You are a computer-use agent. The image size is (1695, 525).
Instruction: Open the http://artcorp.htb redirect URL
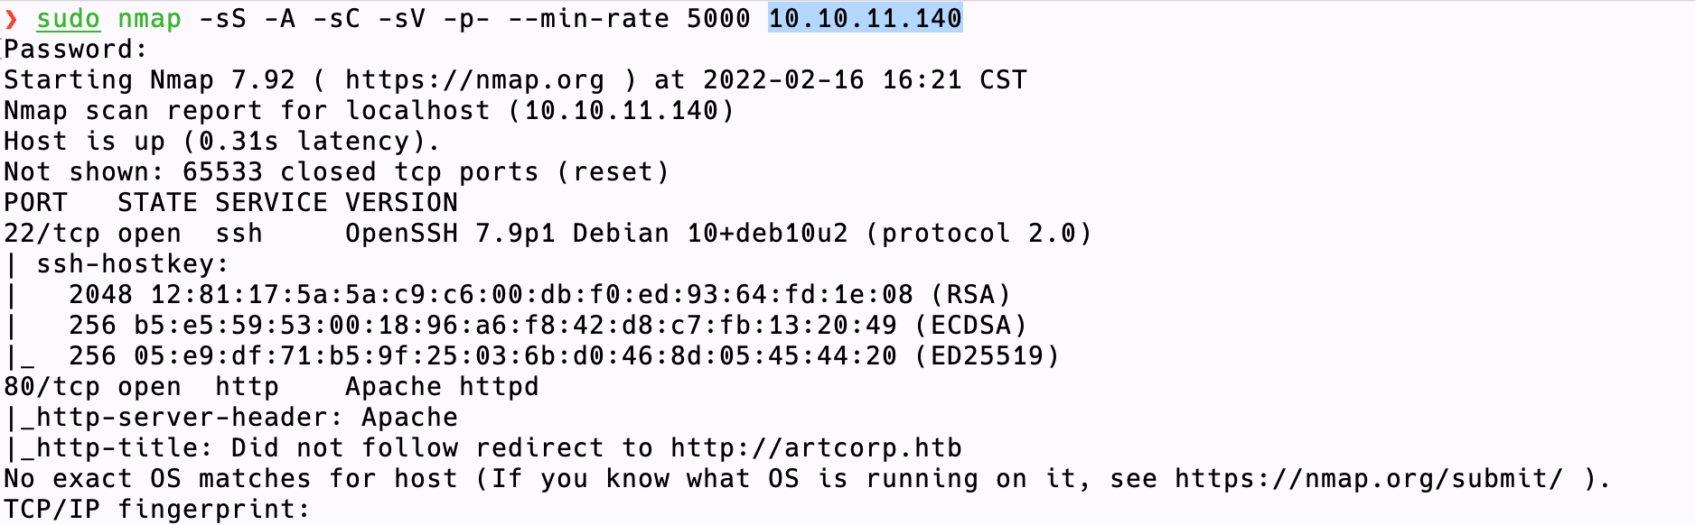tap(816, 448)
